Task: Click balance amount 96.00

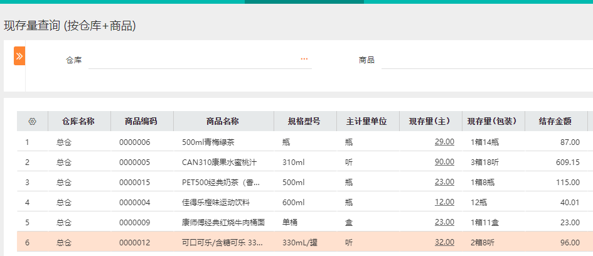Action: pos(570,243)
